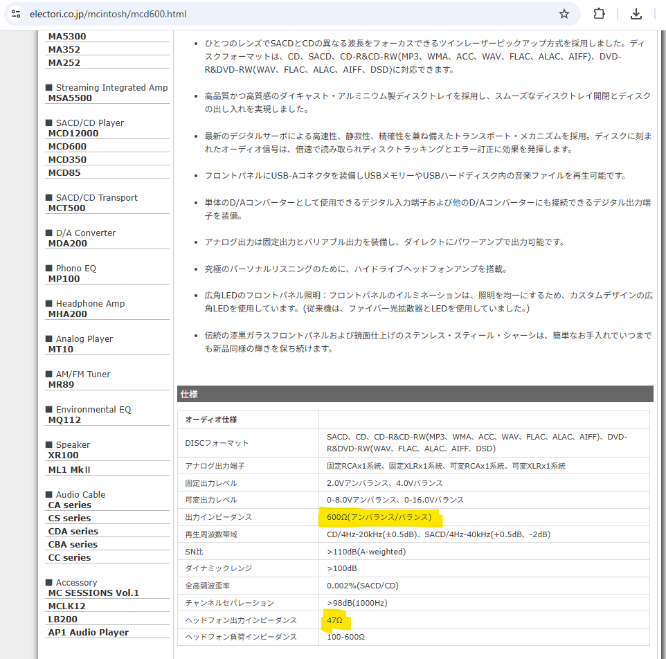The height and width of the screenshot is (659, 666).
Task: Select the MR89 tuner link
Action: click(61, 385)
